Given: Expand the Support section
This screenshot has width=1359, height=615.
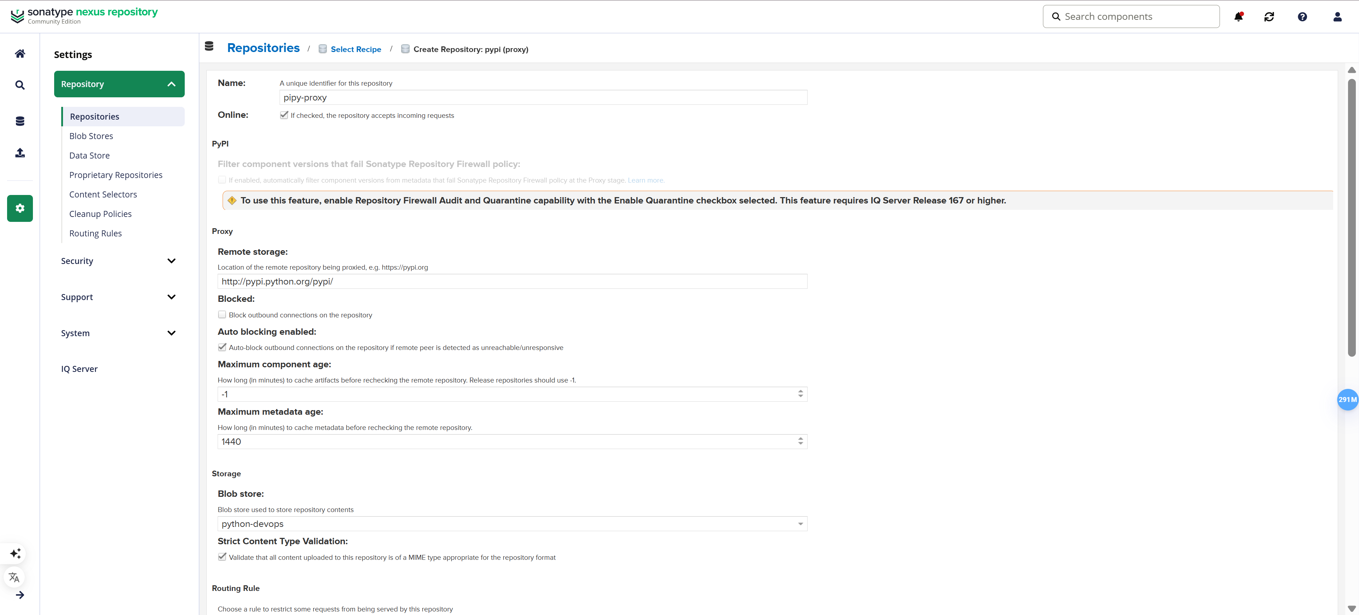Looking at the screenshot, I should (119, 297).
